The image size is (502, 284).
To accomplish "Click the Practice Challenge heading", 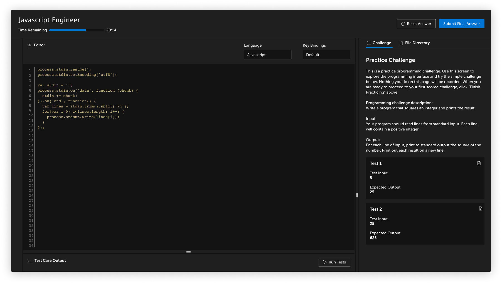I will [x=390, y=60].
